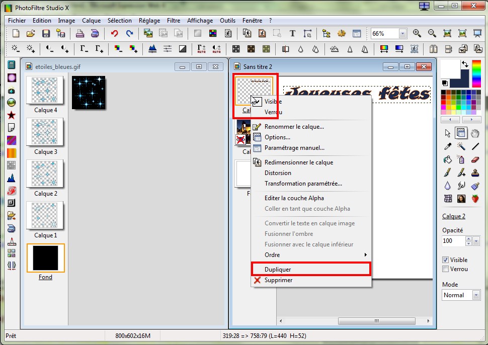Open the Mode Normal dropdown
This screenshot has width=488, height=345.
tap(476, 295)
